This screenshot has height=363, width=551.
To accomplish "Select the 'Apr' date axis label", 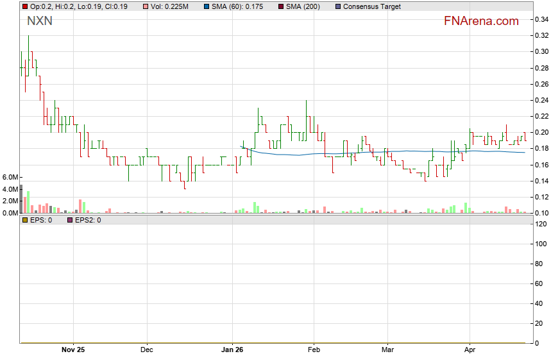I will pos(470,351).
